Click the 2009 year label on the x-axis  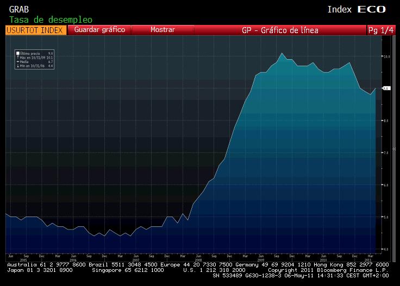tap(261, 260)
